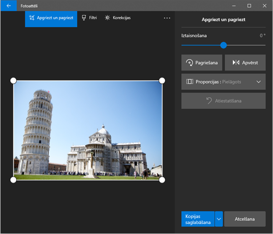Viewport: 273px width, 234px height.
Task: Click the top-right crop handle
Action: pyautogui.click(x=162, y=81)
